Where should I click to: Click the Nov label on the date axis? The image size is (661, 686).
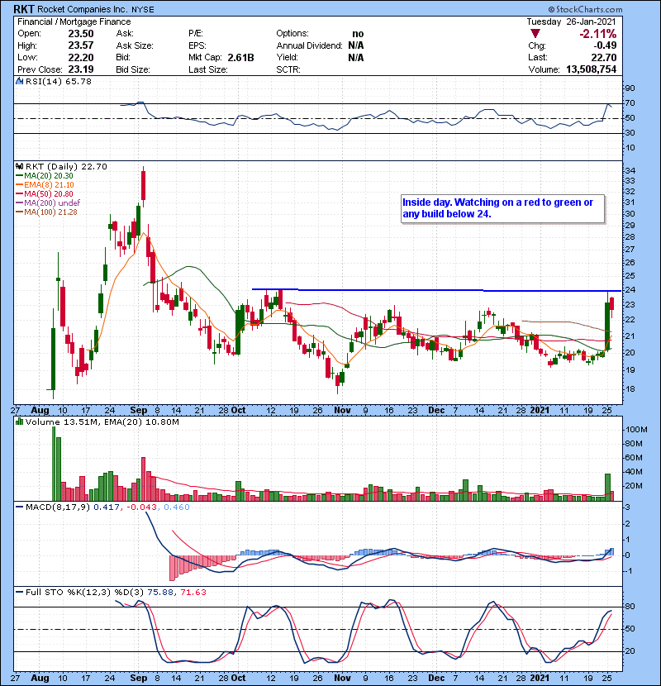(x=340, y=410)
